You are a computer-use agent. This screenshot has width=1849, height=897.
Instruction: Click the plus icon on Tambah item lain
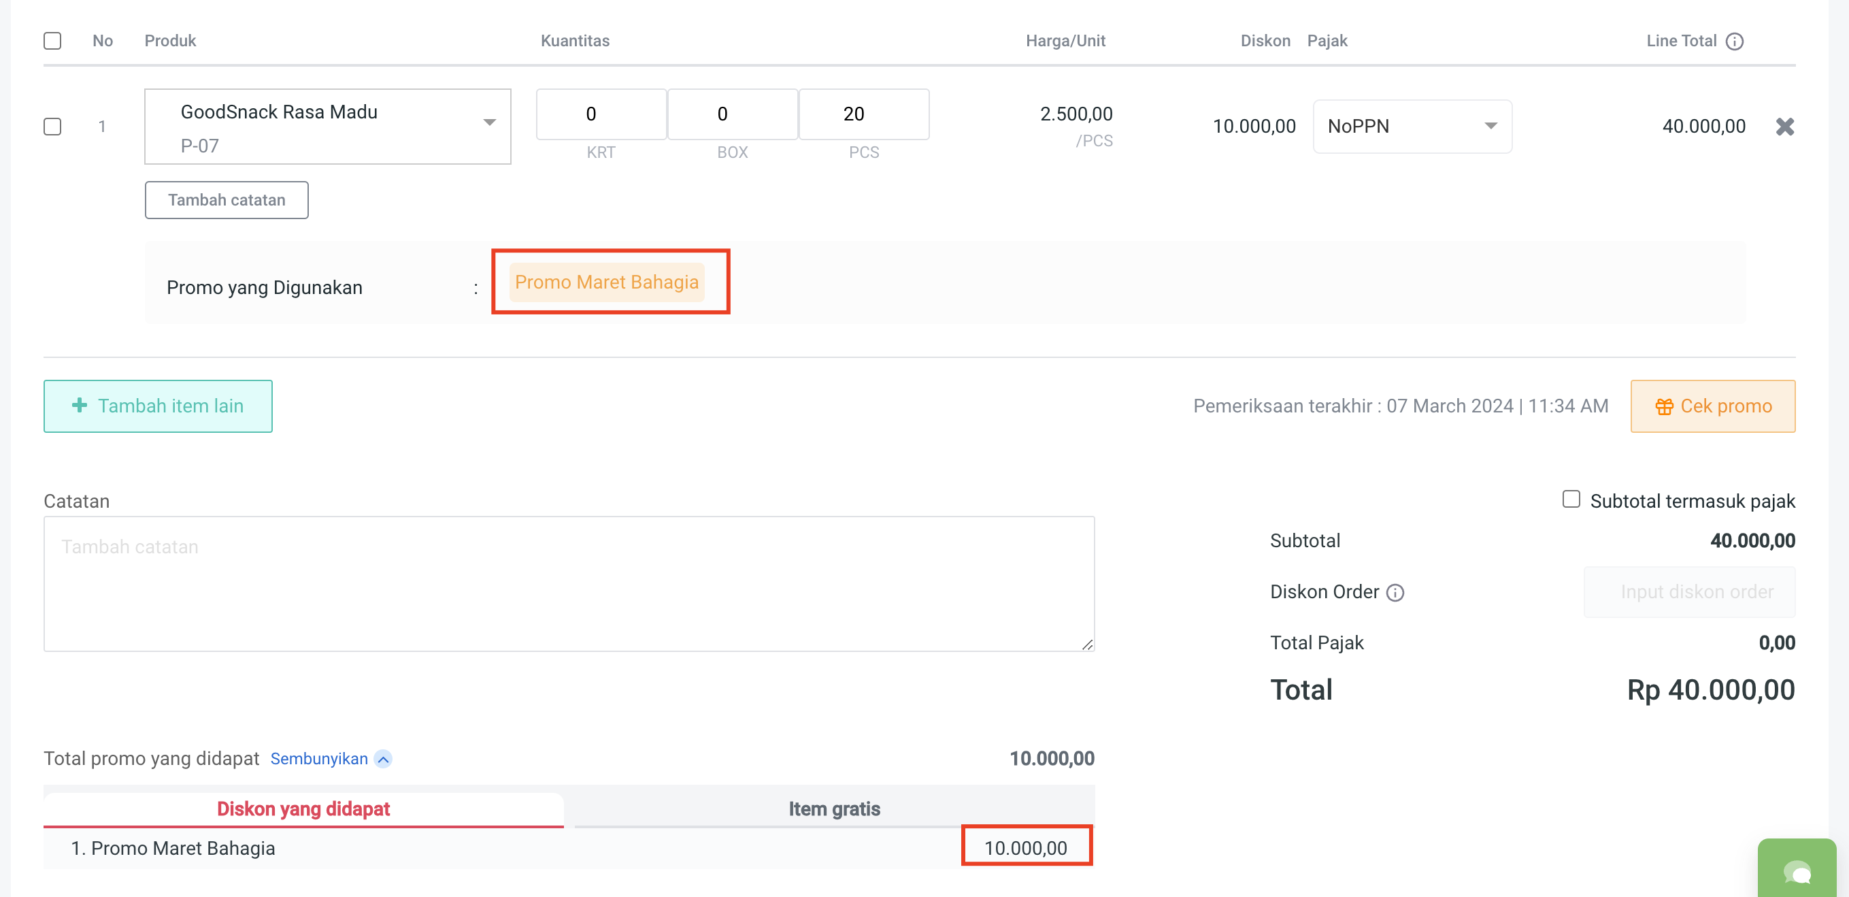[x=80, y=406]
